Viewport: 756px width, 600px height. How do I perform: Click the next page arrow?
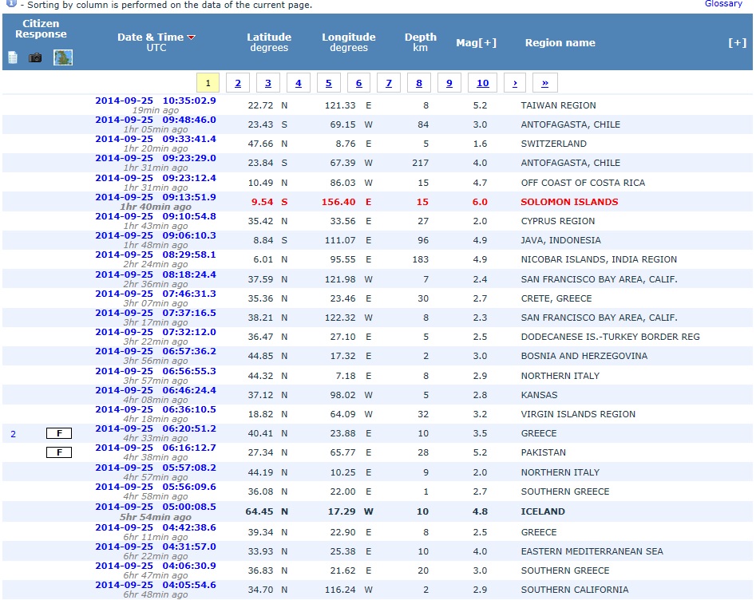tap(515, 83)
